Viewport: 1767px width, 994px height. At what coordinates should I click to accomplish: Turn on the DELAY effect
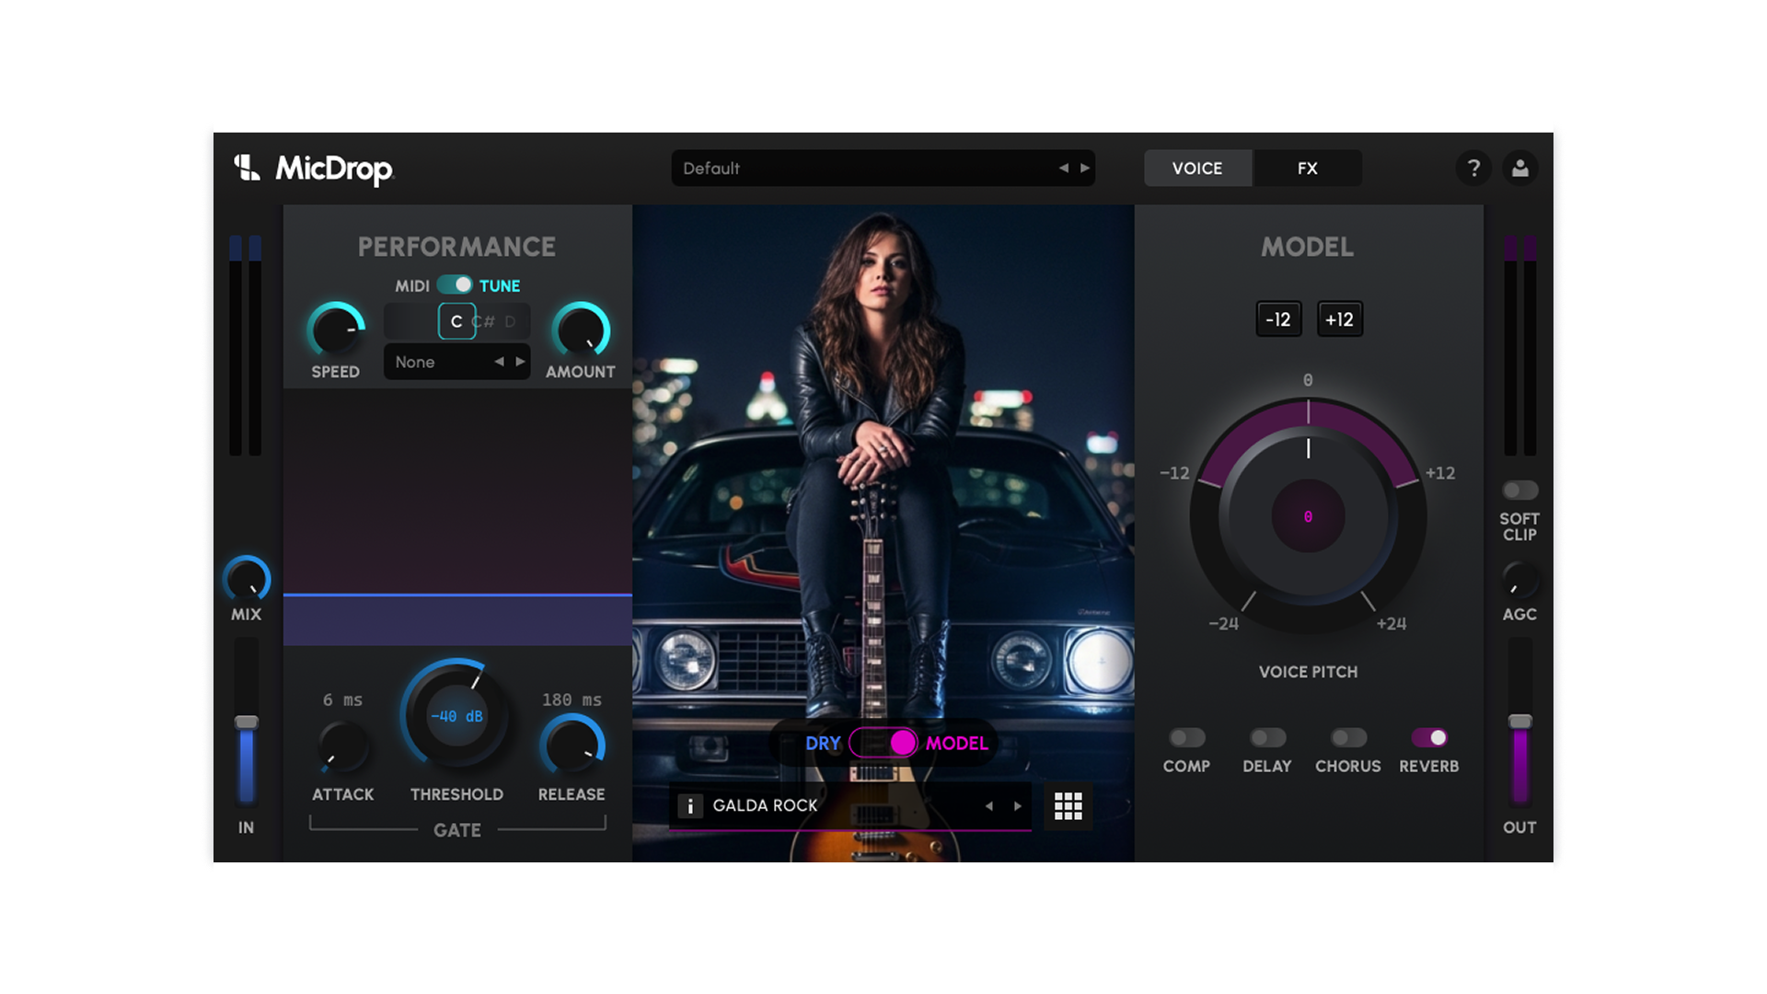point(1267,737)
